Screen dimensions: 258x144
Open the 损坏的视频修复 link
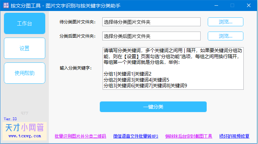point(234,136)
